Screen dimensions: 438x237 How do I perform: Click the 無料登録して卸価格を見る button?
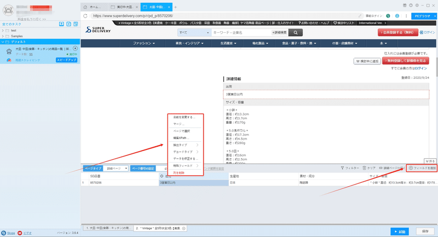coord(406,61)
